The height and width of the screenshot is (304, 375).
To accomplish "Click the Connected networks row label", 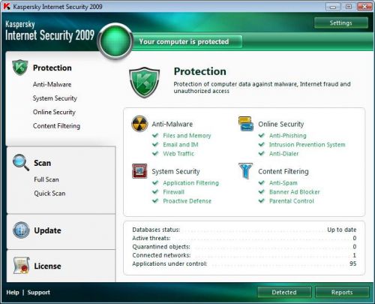I will 161,255.
